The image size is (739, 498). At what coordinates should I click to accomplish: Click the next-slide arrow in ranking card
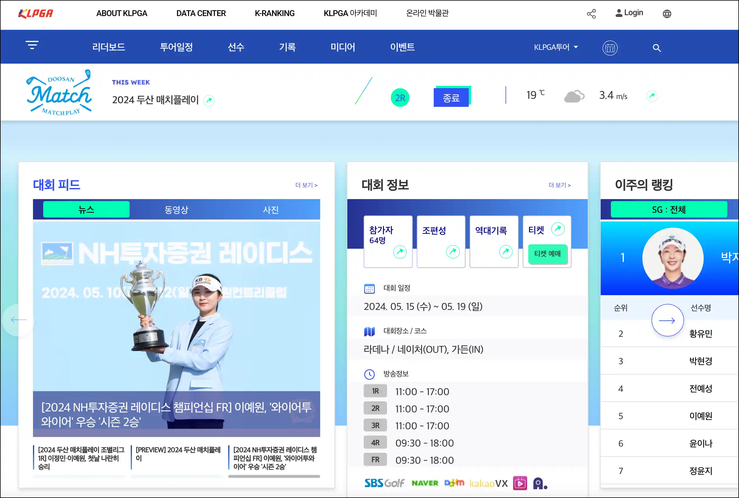tap(667, 321)
